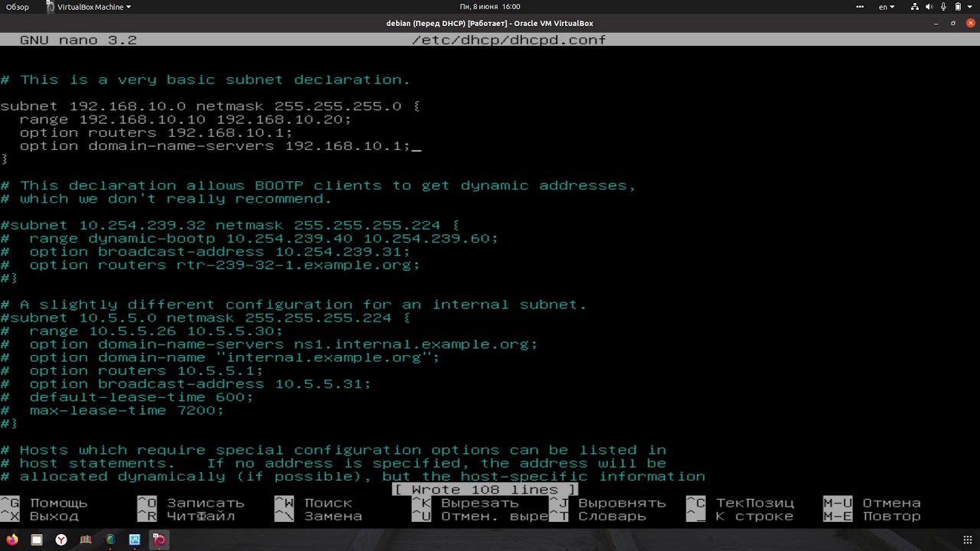Click the M-U Отмена shortcut label
This screenshot has width=980, height=551.
[872, 504]
